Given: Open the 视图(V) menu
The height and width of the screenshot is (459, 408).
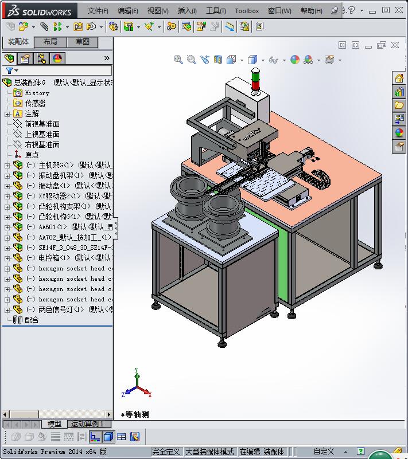Looking at the screenshot, I should [158, 11].
